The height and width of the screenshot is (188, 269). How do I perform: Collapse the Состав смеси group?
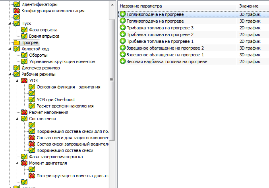(17, 119)
